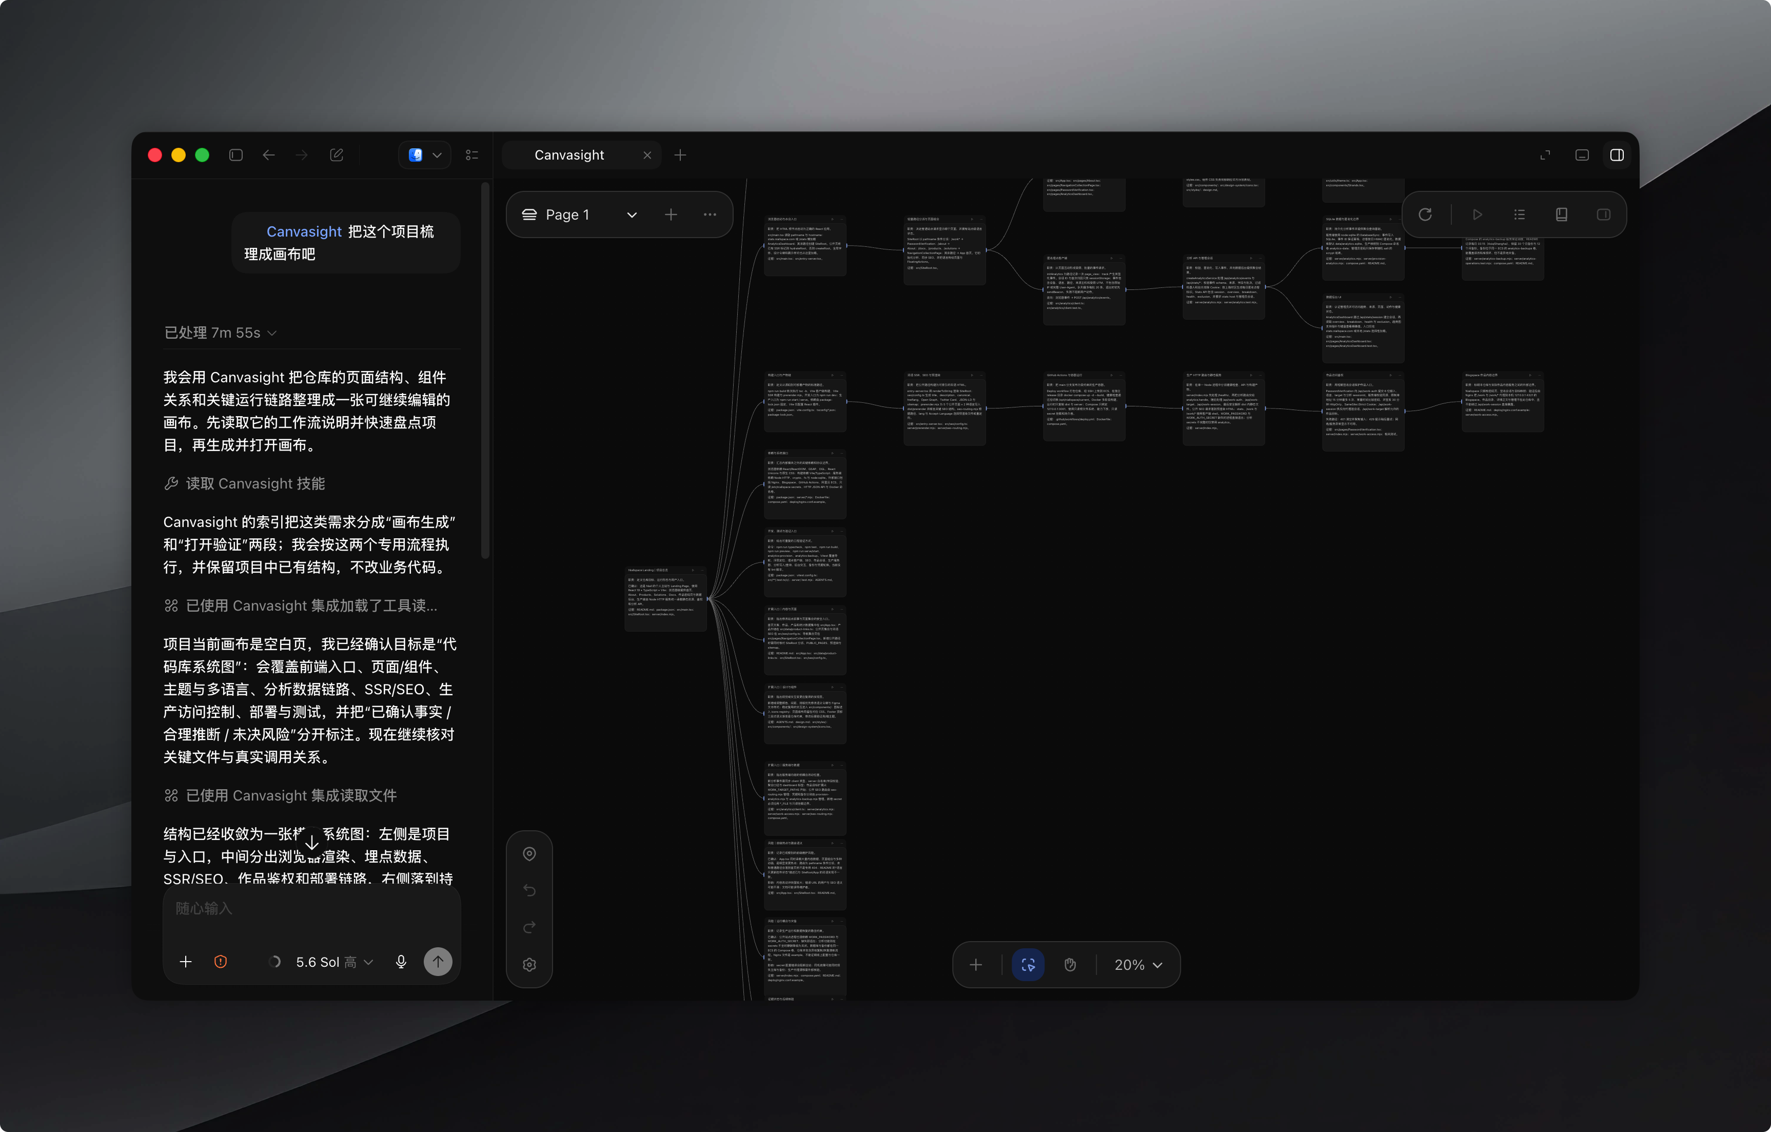Close the Canvasight tab
Viewport: 1771px width, 1132px height.
tap(647, 155)
